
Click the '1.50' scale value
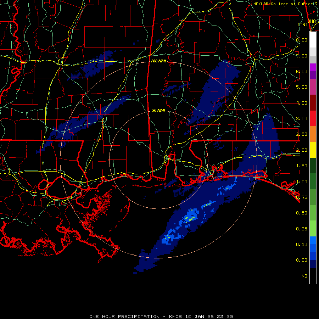(x=302, y=166)
